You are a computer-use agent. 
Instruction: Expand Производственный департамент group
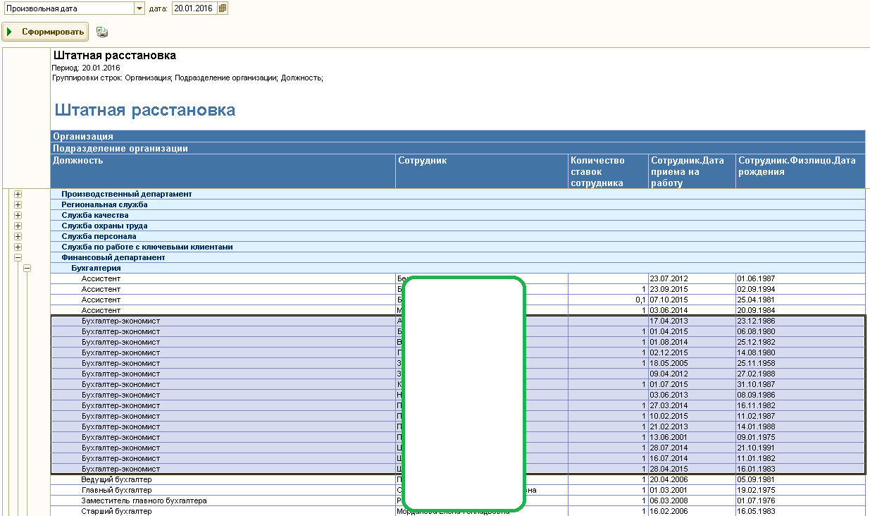pos(18,194)
